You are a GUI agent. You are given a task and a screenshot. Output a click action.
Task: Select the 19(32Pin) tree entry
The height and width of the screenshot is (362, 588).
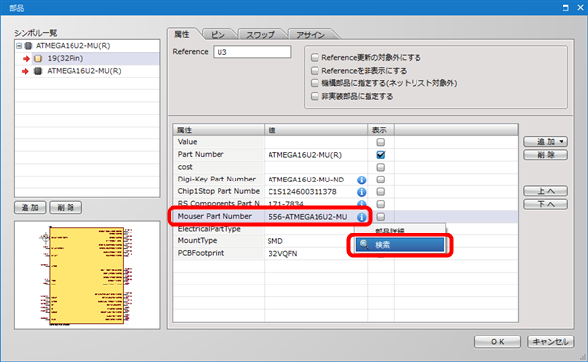point(66,58)
